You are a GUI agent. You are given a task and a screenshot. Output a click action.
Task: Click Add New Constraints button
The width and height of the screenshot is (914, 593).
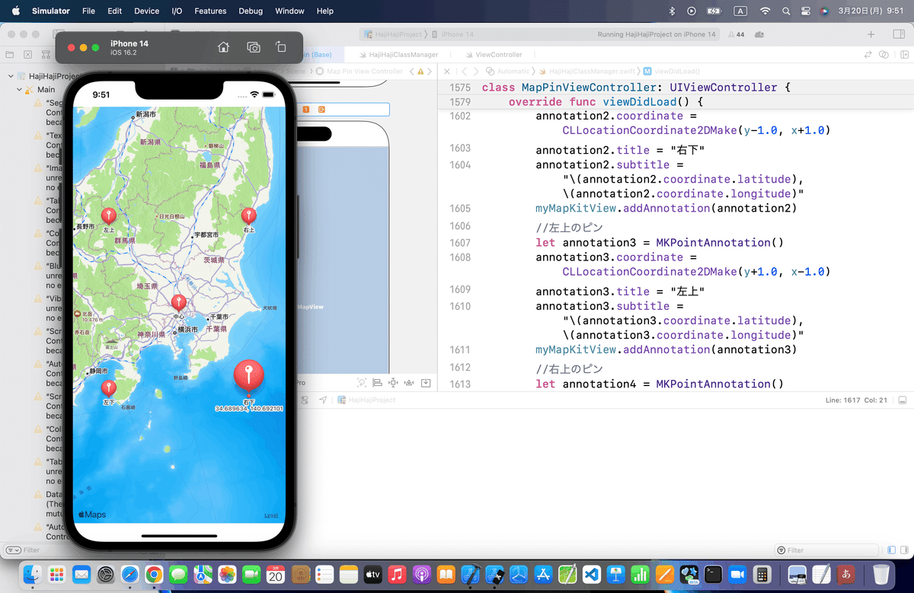(393, 382)
